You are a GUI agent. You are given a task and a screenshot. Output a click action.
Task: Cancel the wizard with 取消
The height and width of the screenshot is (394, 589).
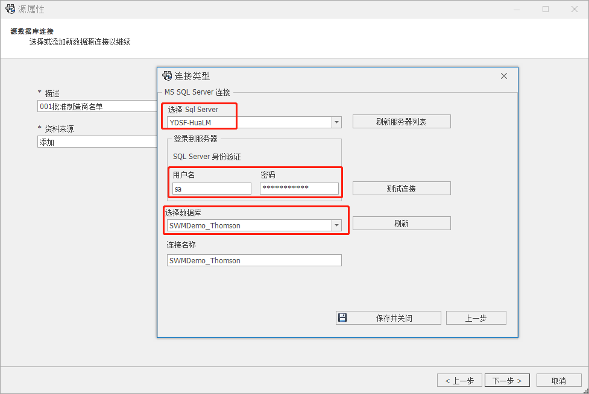click(x=558, y=381)
